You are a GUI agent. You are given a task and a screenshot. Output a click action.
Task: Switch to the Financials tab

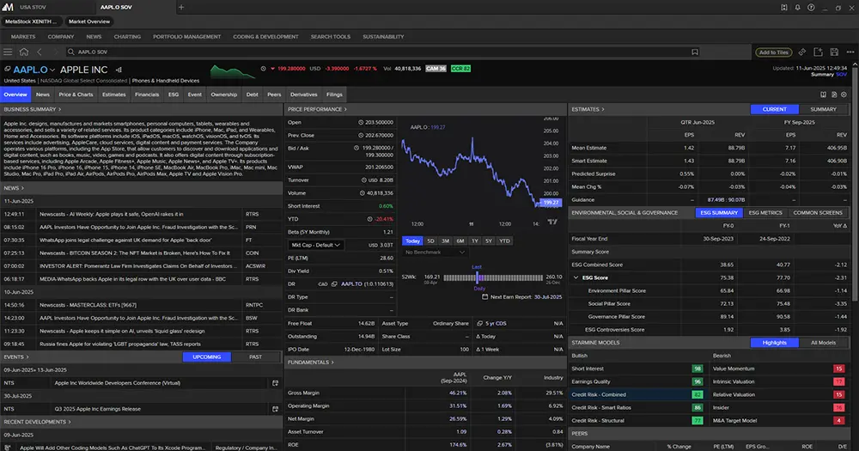point(147,94)
